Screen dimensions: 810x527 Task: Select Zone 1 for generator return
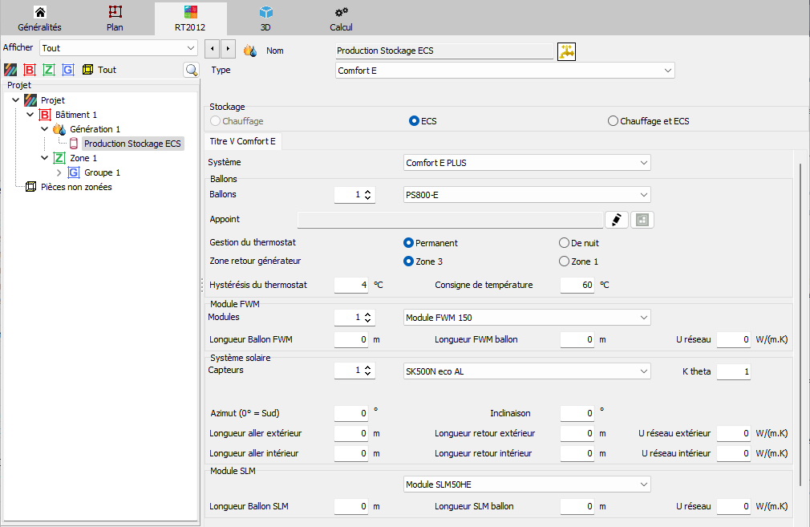click(x=564, y=261)
